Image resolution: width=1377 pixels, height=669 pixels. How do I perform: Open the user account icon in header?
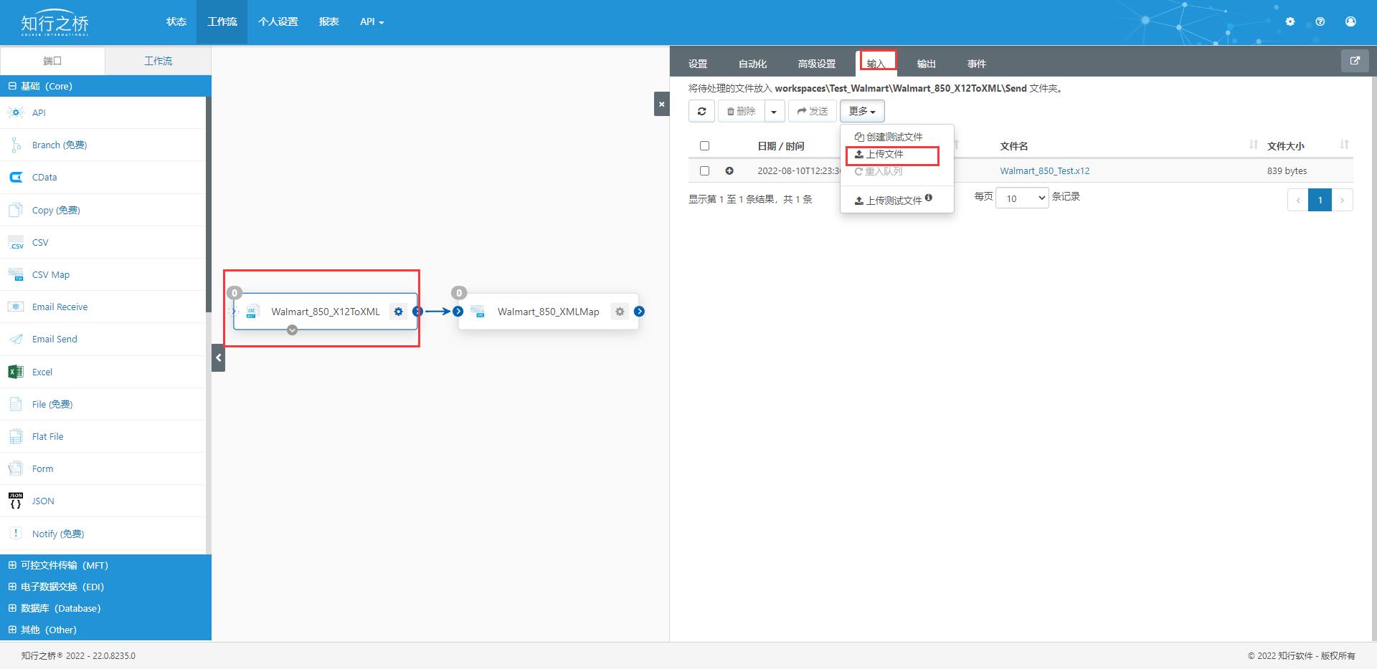tap(1350, 21)
